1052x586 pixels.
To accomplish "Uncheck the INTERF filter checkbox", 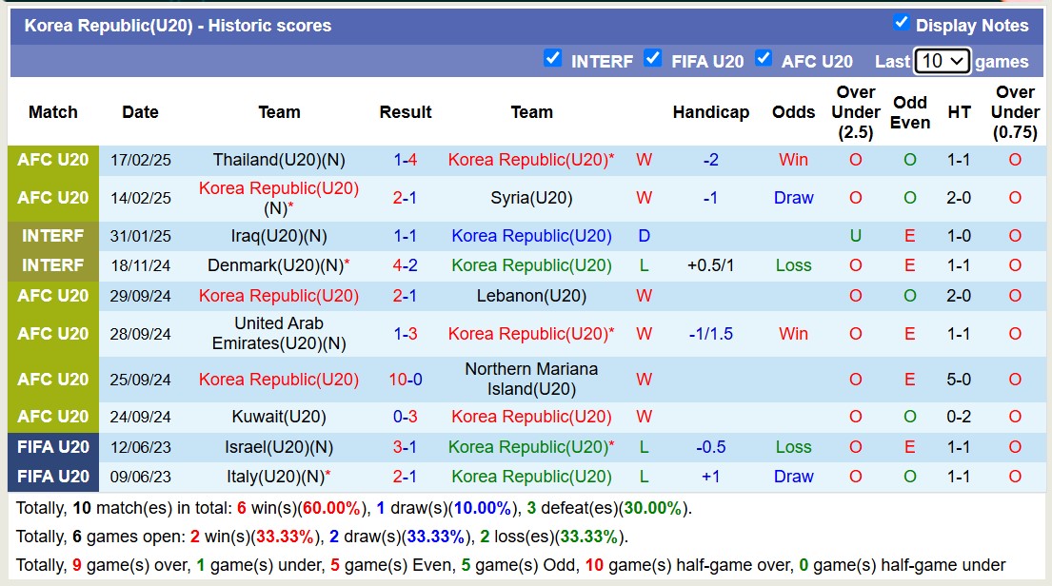I will click(x=552, y=59).
